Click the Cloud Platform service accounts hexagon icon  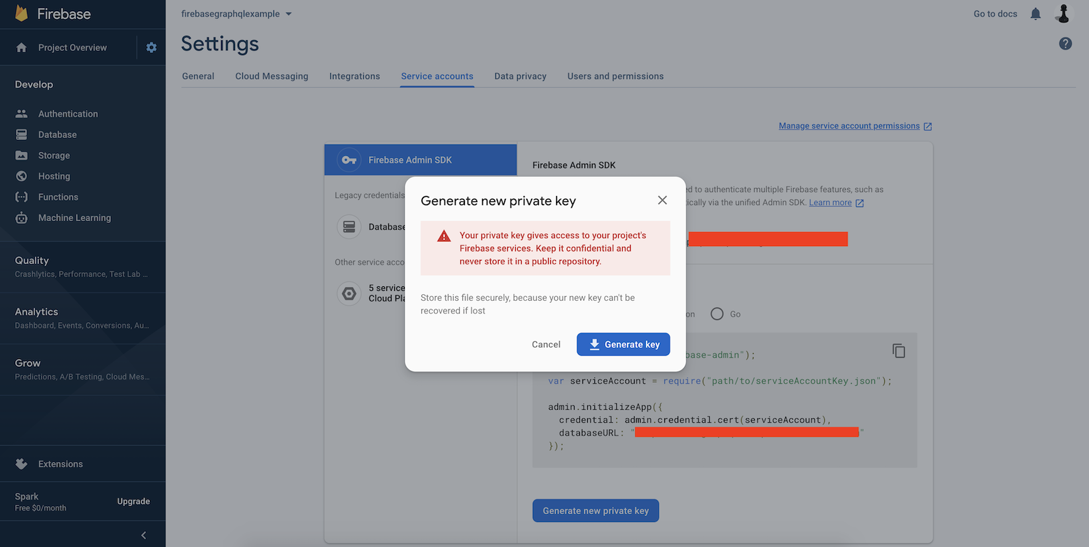point(349,294)
